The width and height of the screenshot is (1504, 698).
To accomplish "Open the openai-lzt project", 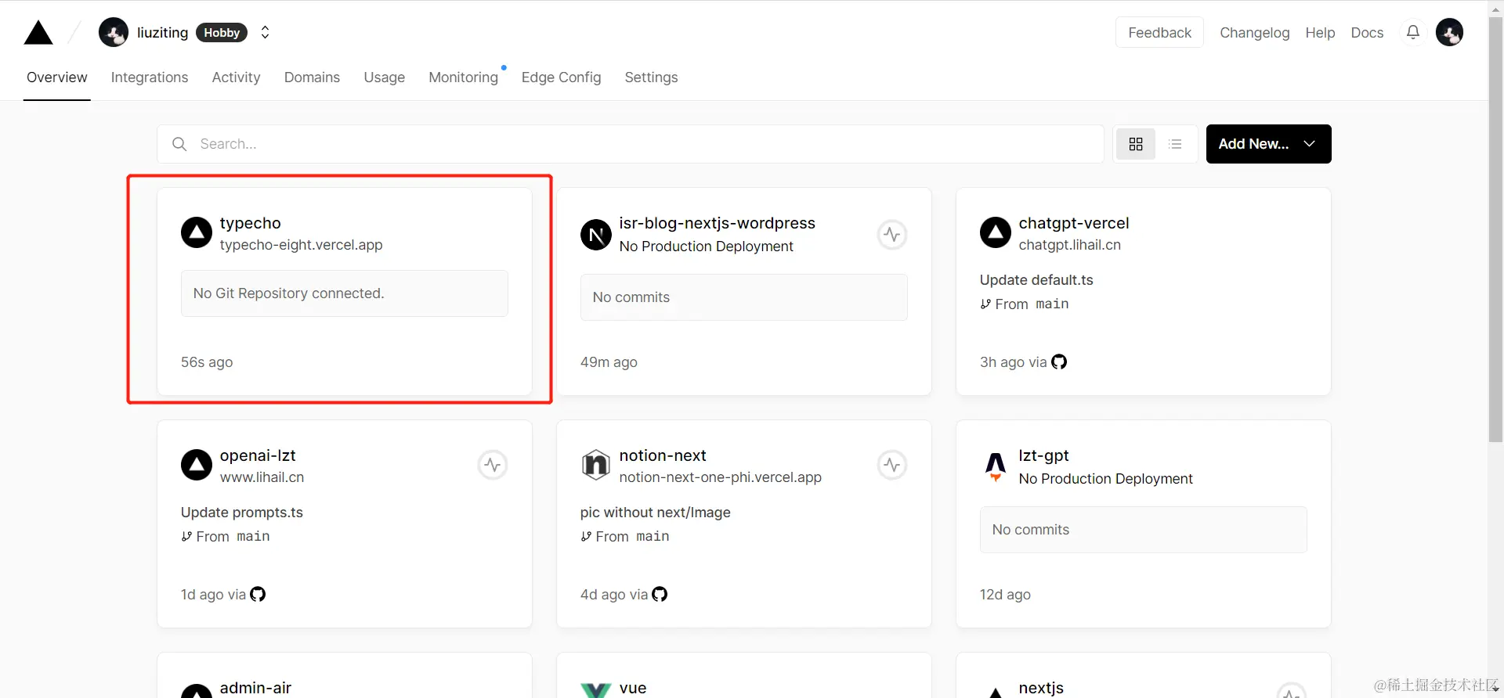I will [x=258, y=455].
